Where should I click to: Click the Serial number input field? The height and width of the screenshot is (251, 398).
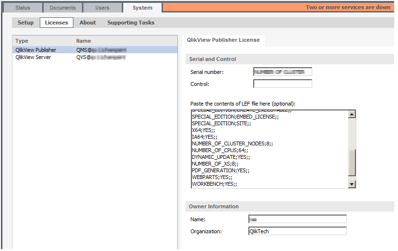point(282,72)
